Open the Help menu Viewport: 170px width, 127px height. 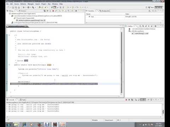[61, 4]
